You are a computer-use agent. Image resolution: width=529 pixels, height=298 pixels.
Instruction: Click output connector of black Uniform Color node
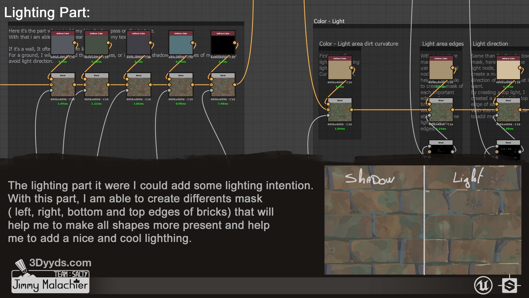click(235, 43)
